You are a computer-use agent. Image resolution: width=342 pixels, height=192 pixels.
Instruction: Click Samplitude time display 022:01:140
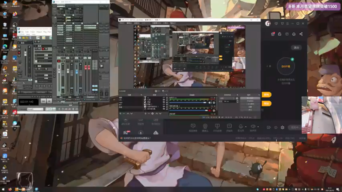click(29, 102)
